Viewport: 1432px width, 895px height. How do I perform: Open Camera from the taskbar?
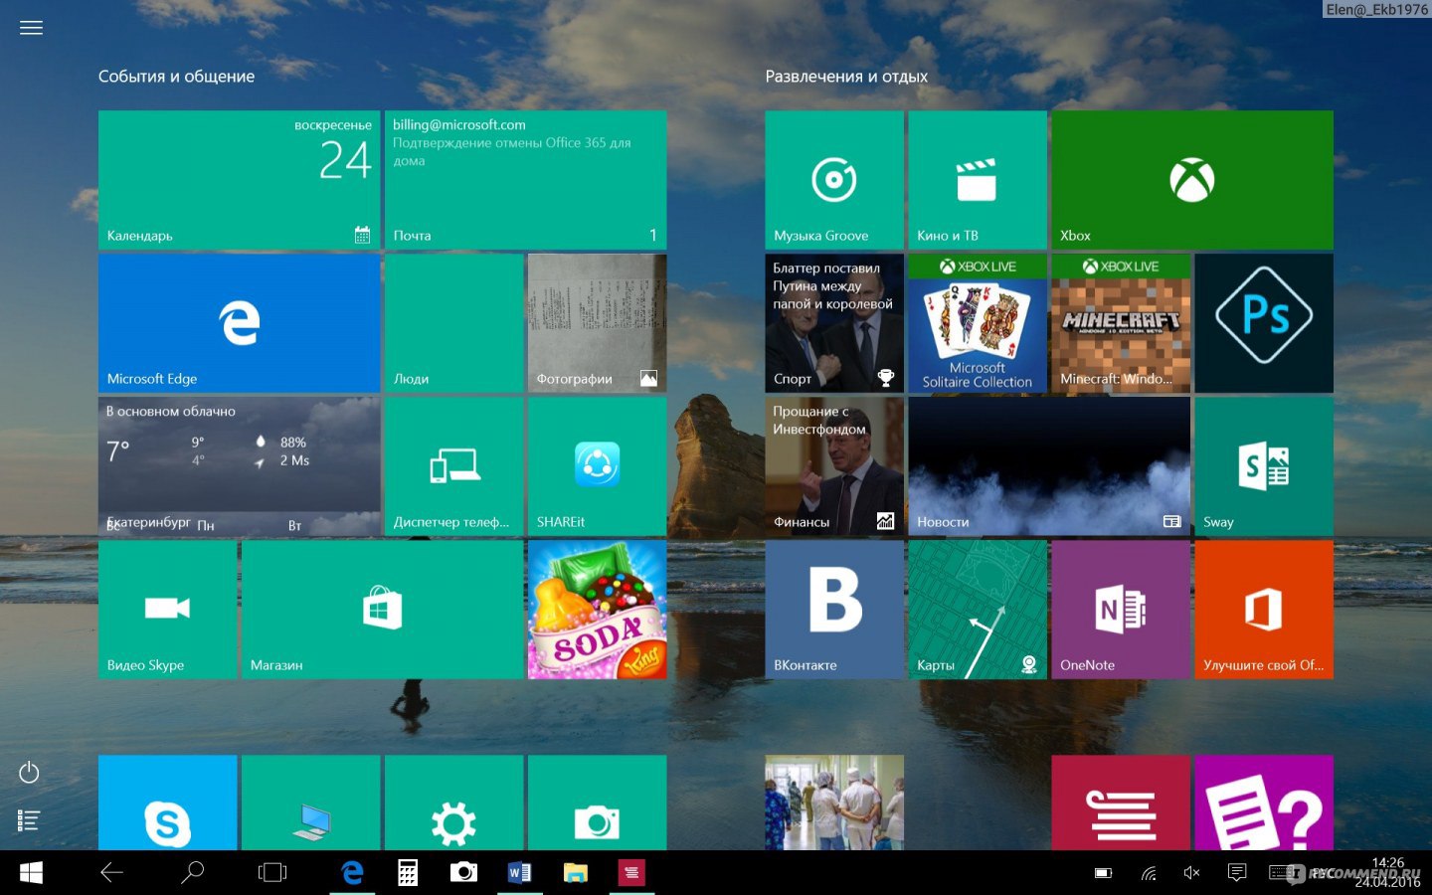[463, 872]
